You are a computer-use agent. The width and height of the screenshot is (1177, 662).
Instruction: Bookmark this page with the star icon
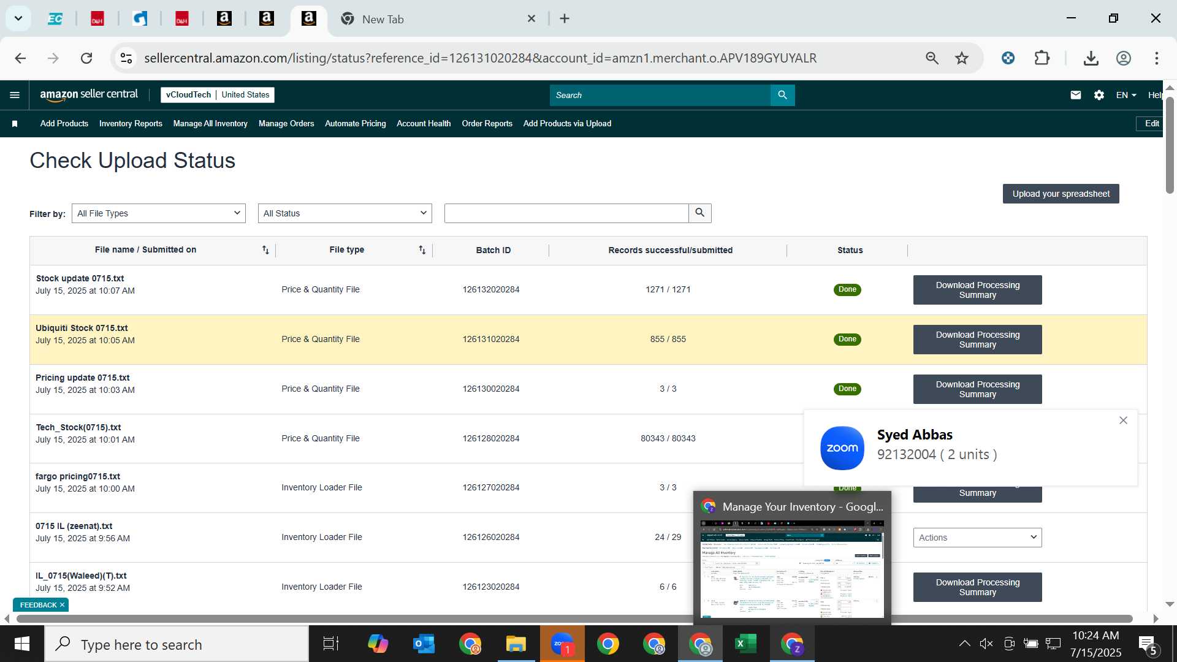(x=961, y=58)
